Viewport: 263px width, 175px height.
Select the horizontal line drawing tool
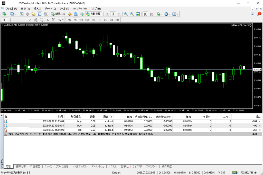point(24,20)
